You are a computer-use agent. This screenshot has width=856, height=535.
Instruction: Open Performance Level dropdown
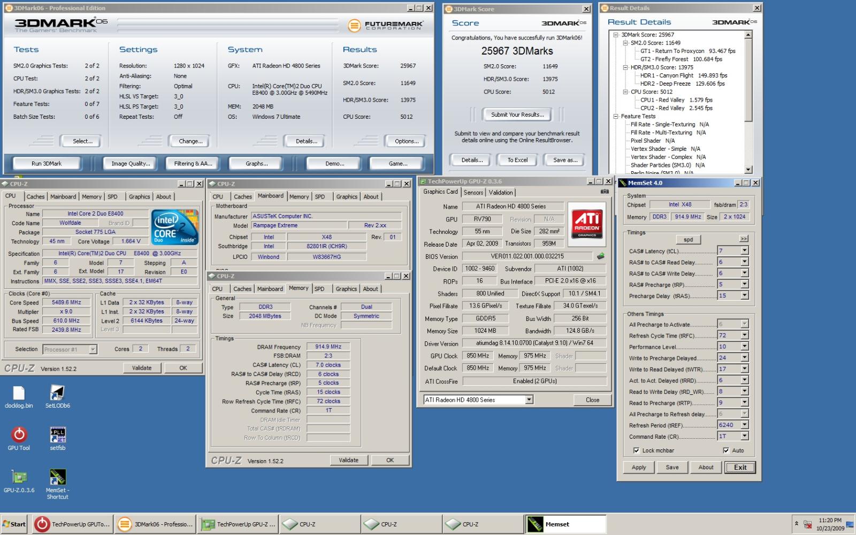(x=744, y=346)
